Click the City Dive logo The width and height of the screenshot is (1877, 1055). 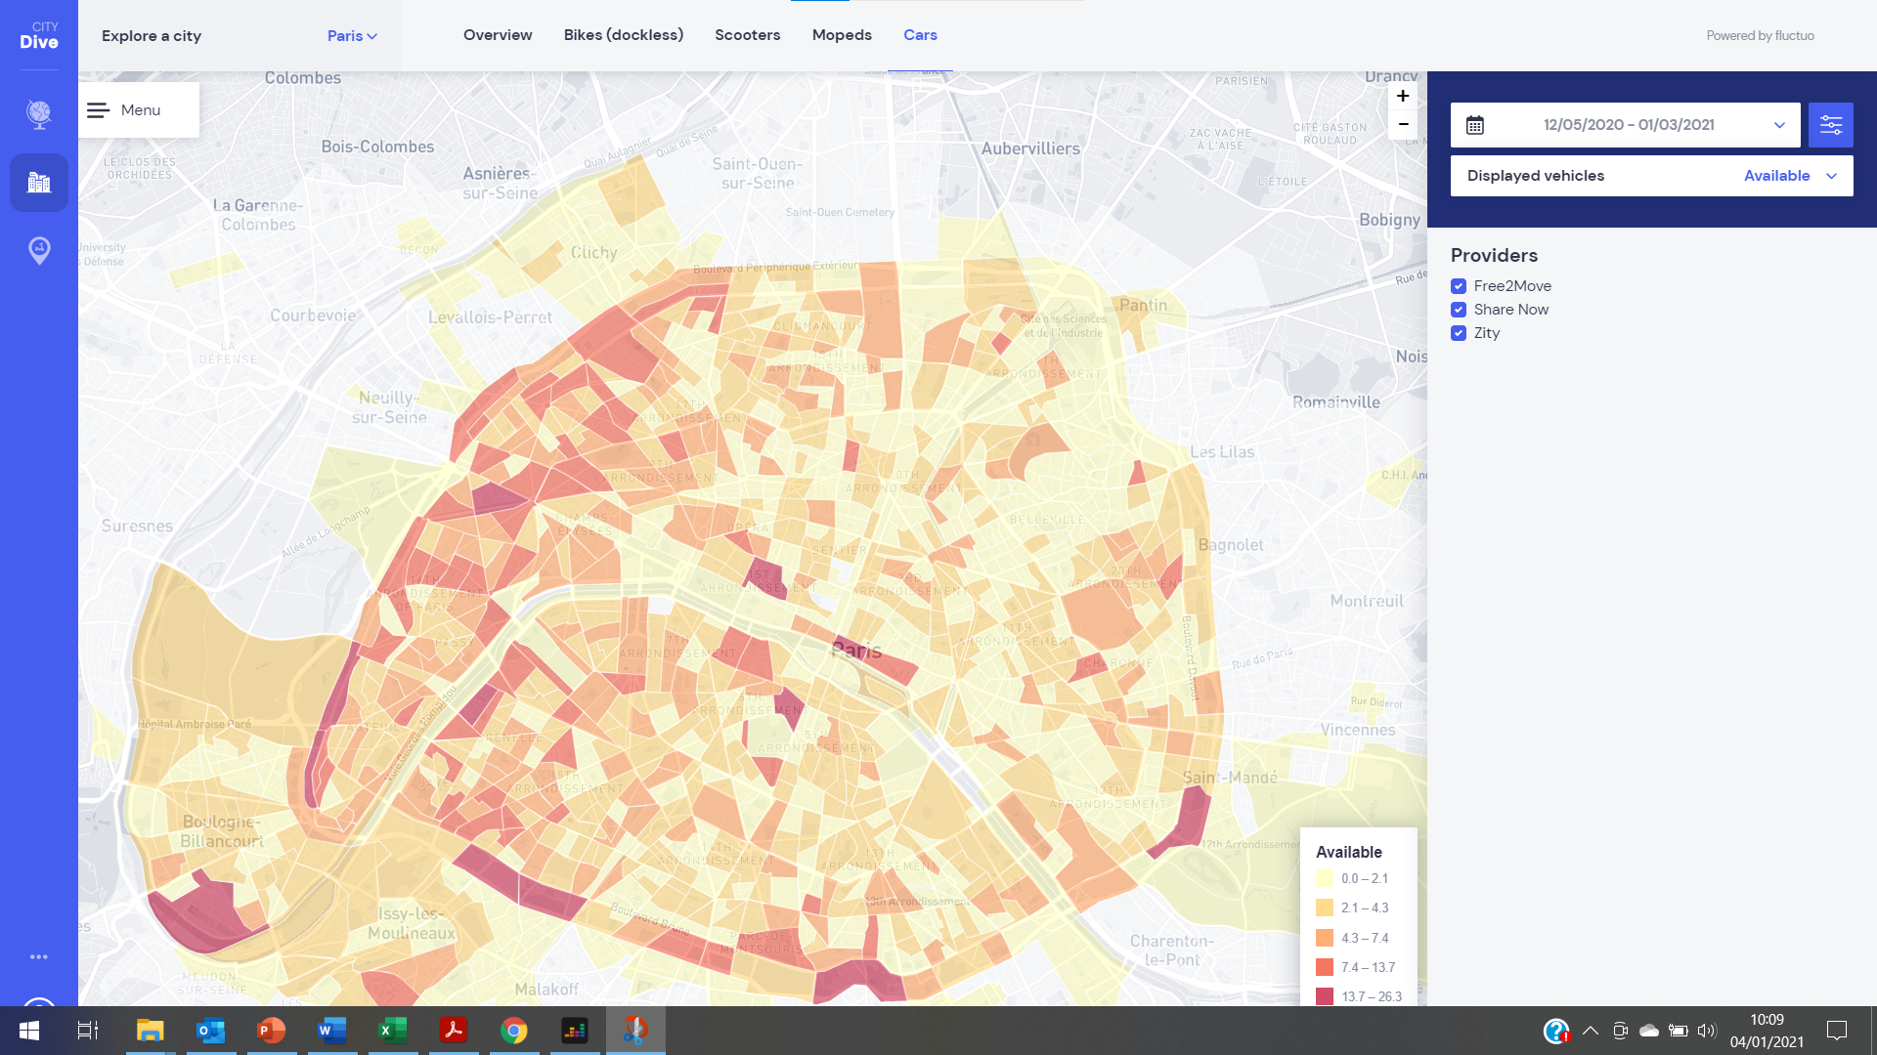(x=39, y=35)
